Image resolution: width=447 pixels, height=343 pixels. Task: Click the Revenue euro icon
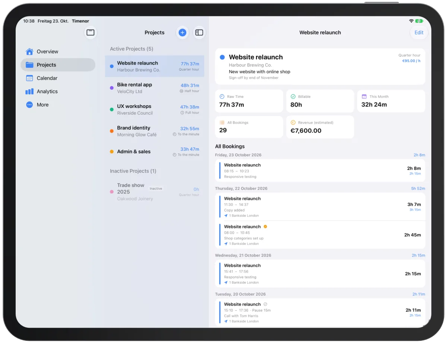(x=293, y=122)
